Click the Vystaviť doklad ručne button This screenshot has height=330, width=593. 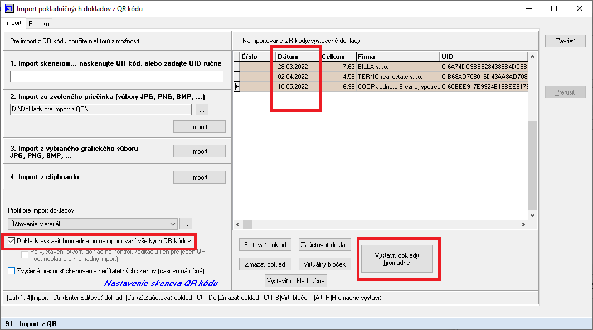296,281
